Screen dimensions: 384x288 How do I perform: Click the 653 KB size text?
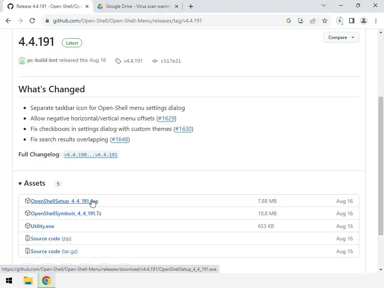266,226
